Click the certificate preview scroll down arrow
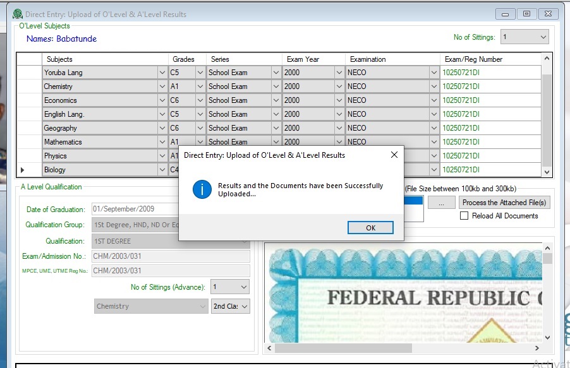 coord(547,338)
